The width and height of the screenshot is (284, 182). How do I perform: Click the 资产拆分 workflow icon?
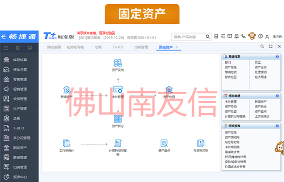118,119
